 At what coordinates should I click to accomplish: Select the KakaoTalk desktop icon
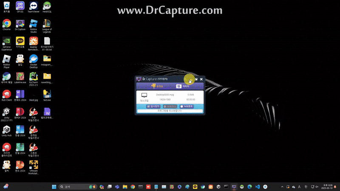click(x=20, y=42)
